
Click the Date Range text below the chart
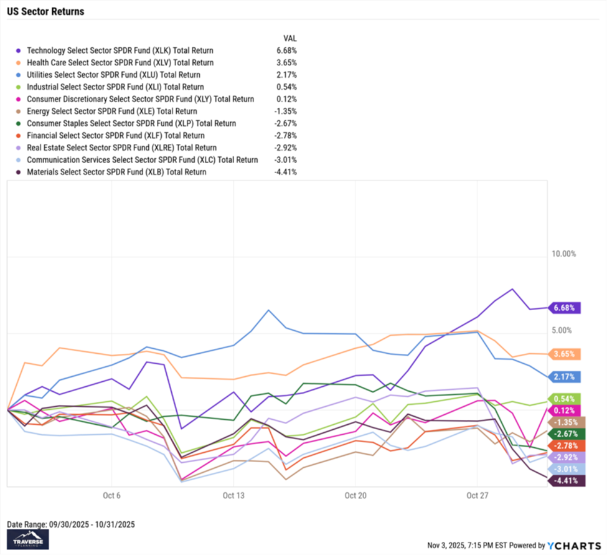[70, 524]
